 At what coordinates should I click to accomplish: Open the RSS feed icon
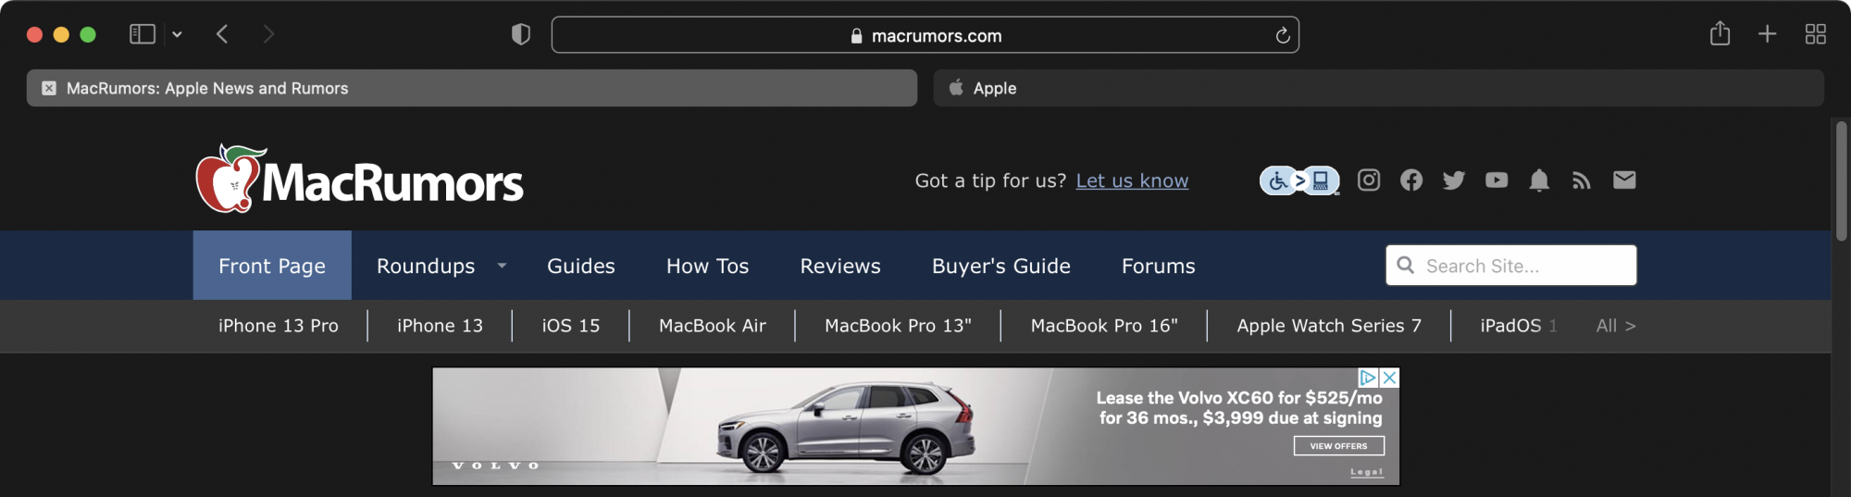pyautogui.click(x=1581, y=180)
